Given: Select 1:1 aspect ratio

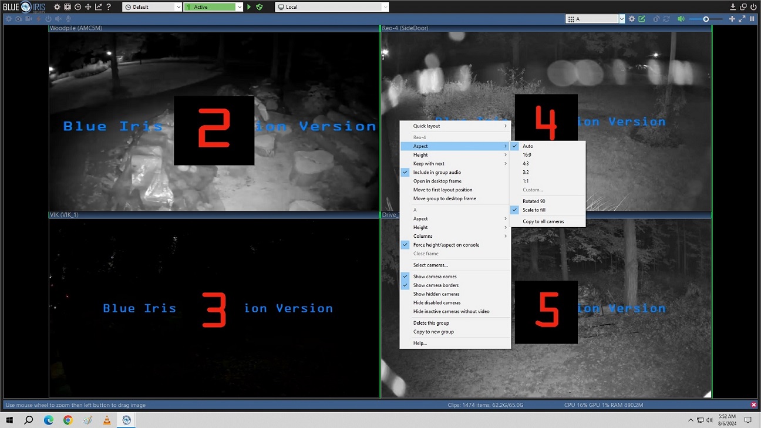Looking at the screenshot, I should coord(548,181).
